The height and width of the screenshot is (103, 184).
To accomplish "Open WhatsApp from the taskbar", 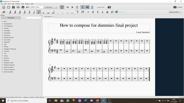I will 68,100.
